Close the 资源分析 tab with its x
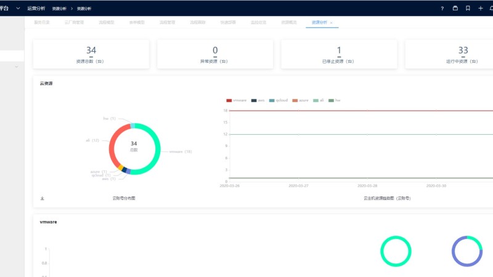 point(331,23)
